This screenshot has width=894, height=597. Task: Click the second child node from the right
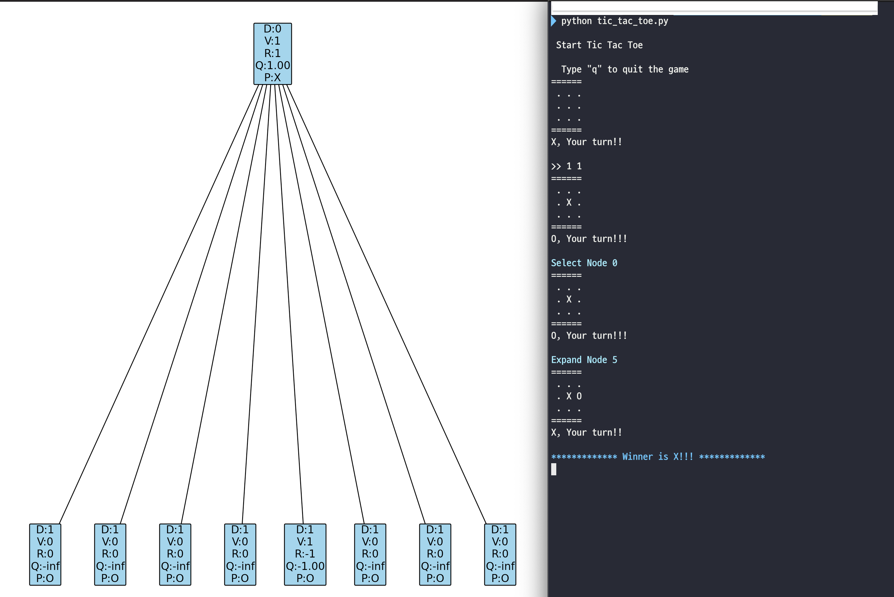click(435, 554)
